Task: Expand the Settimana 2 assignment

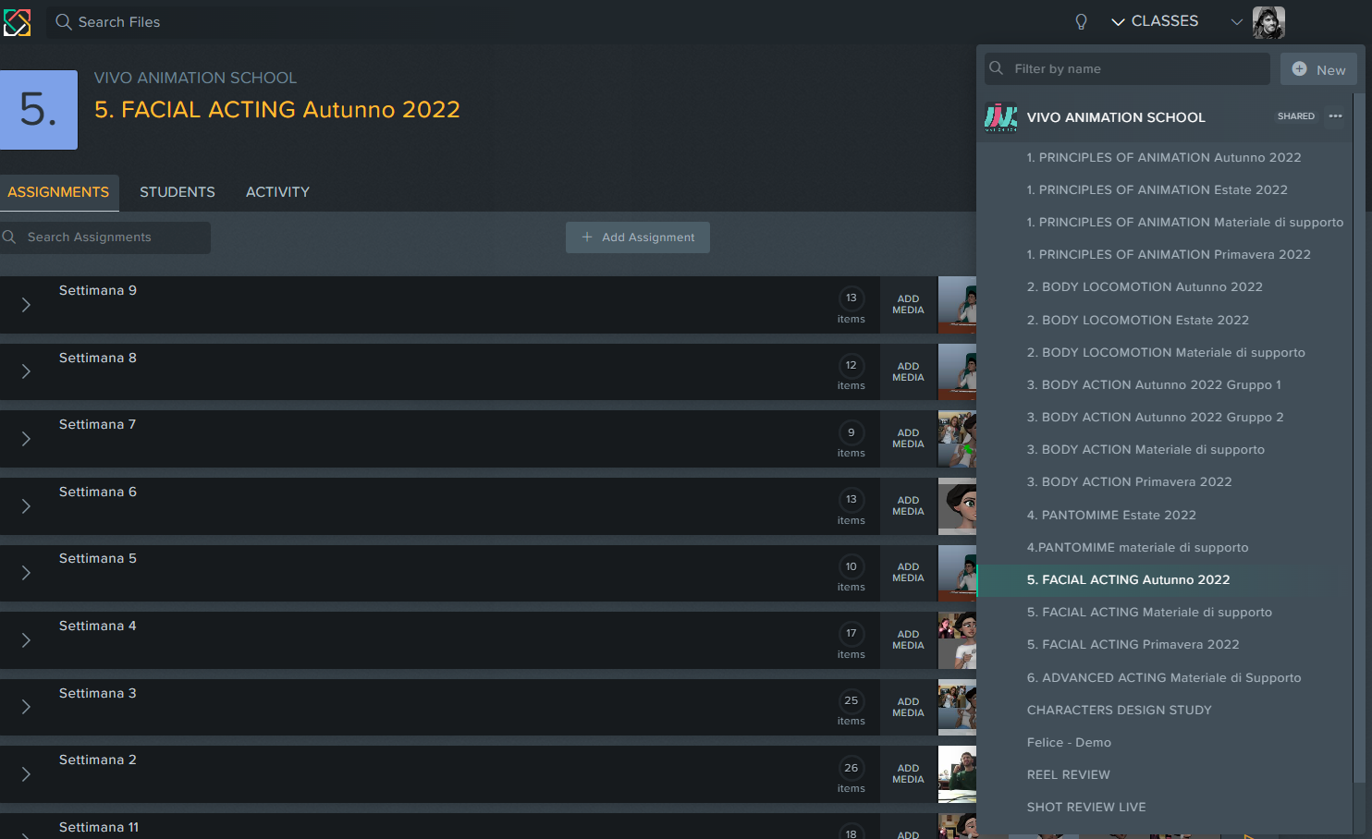Action: coord(26,774)
